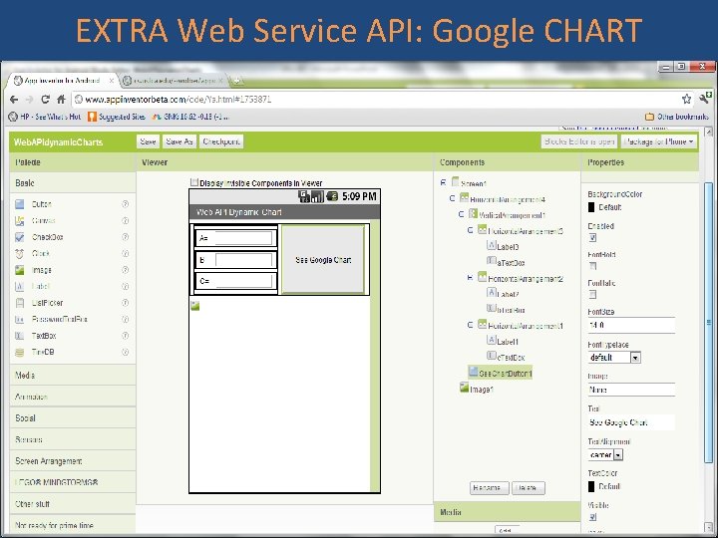Collapse HorizontalArrangement3 tree node
This screenshot has width=718, height=538.
coord(470,230)
